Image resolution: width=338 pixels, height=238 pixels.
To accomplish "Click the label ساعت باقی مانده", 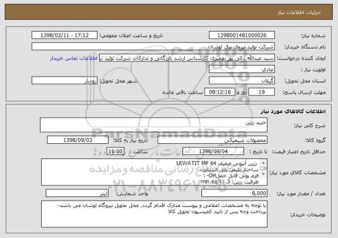I will click(182, 92).
